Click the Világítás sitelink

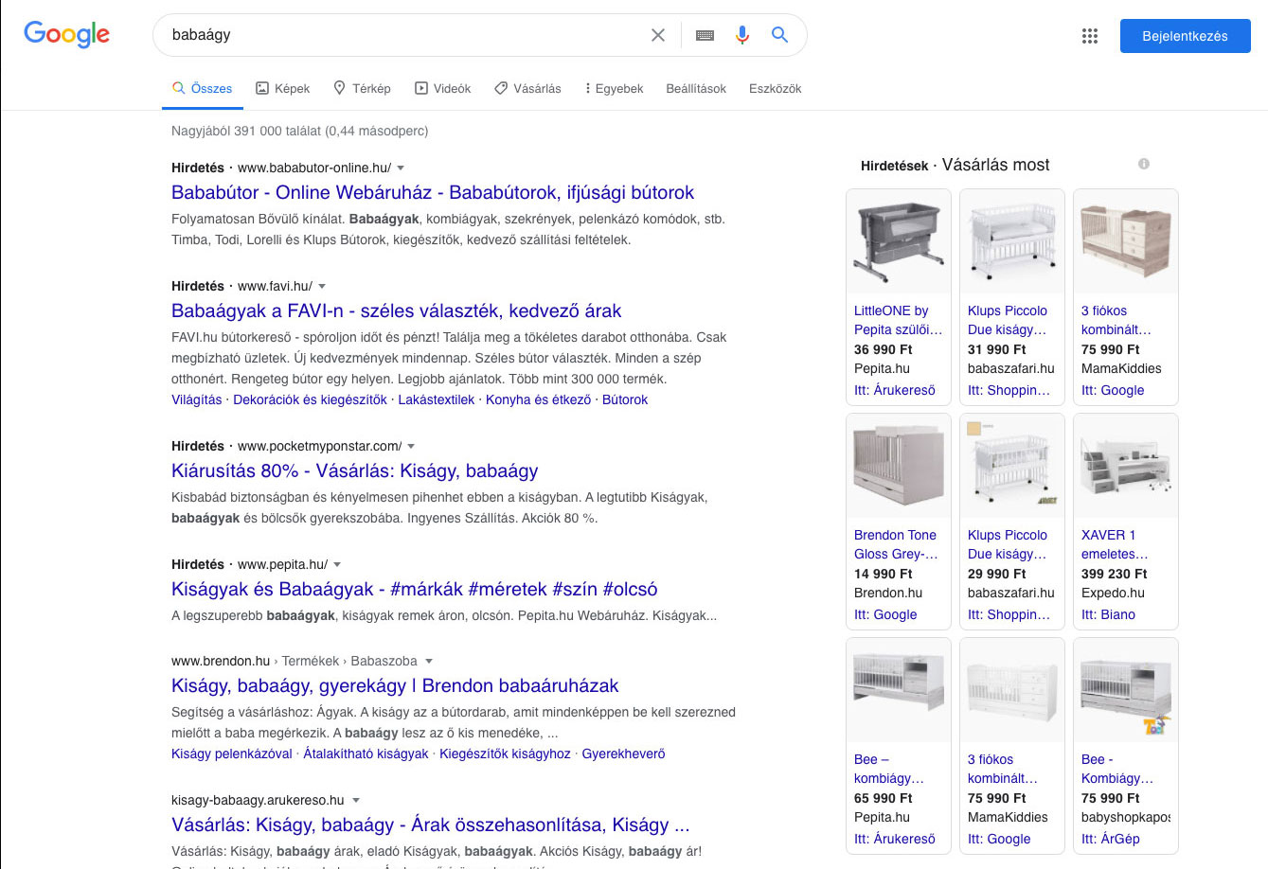(197, 399)
